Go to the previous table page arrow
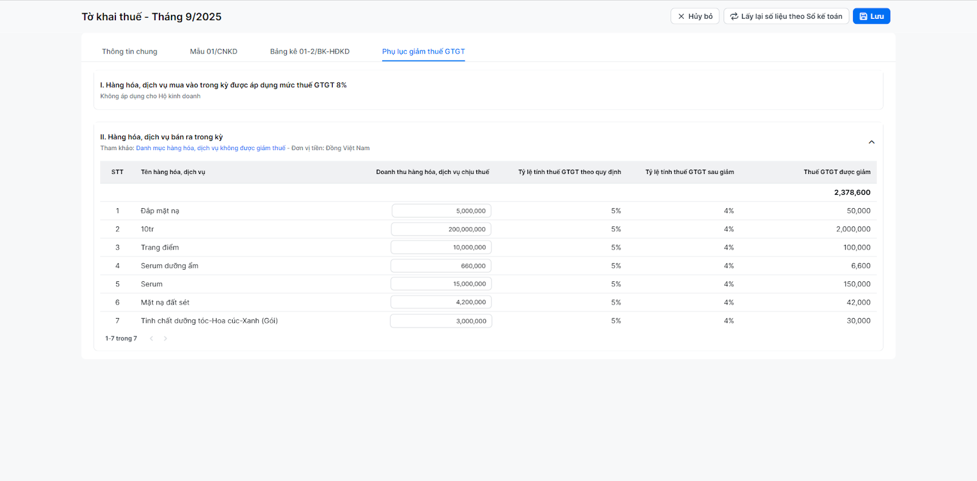977x481 pixels. pyautogui.click(x=151, y=339)
